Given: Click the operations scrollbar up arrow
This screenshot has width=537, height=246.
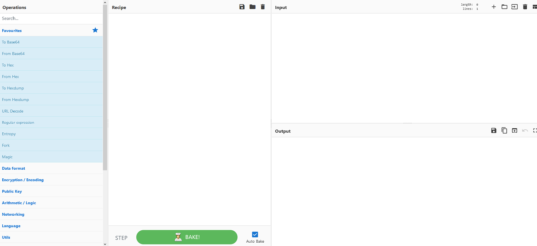Looking at the screenshot, I should click(x=105, y=2).
